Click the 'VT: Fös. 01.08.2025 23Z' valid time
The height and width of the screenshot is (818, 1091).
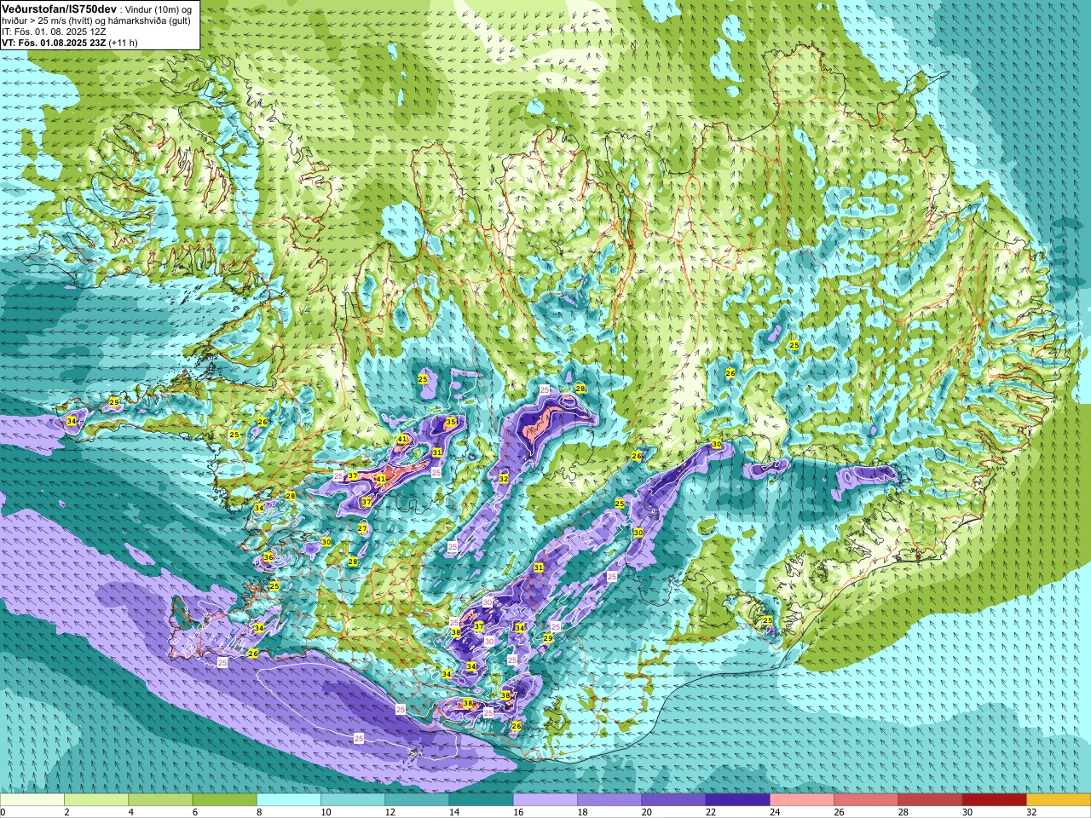(55, 43)
